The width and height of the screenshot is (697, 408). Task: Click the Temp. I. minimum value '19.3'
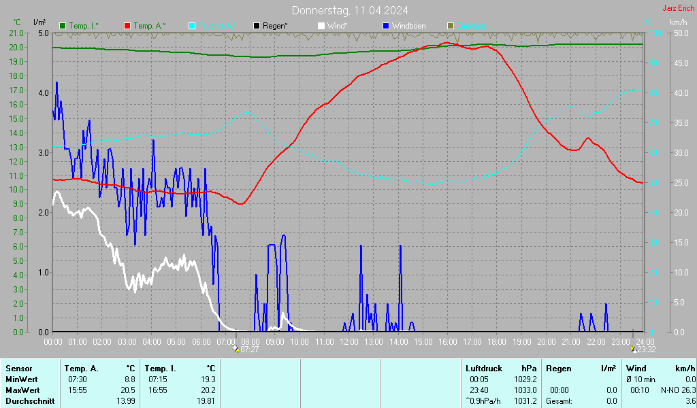click(208, 379)
